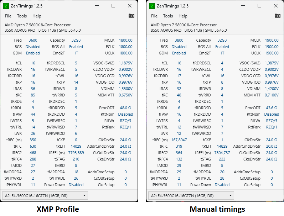The image size is (284, 216).
Task: Expand the A2 memory module dropdown in the XMP Profile window
Action: [x=45, y=196]
